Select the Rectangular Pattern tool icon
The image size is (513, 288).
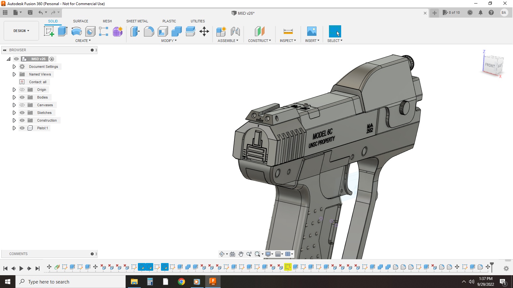click(104, 31)
